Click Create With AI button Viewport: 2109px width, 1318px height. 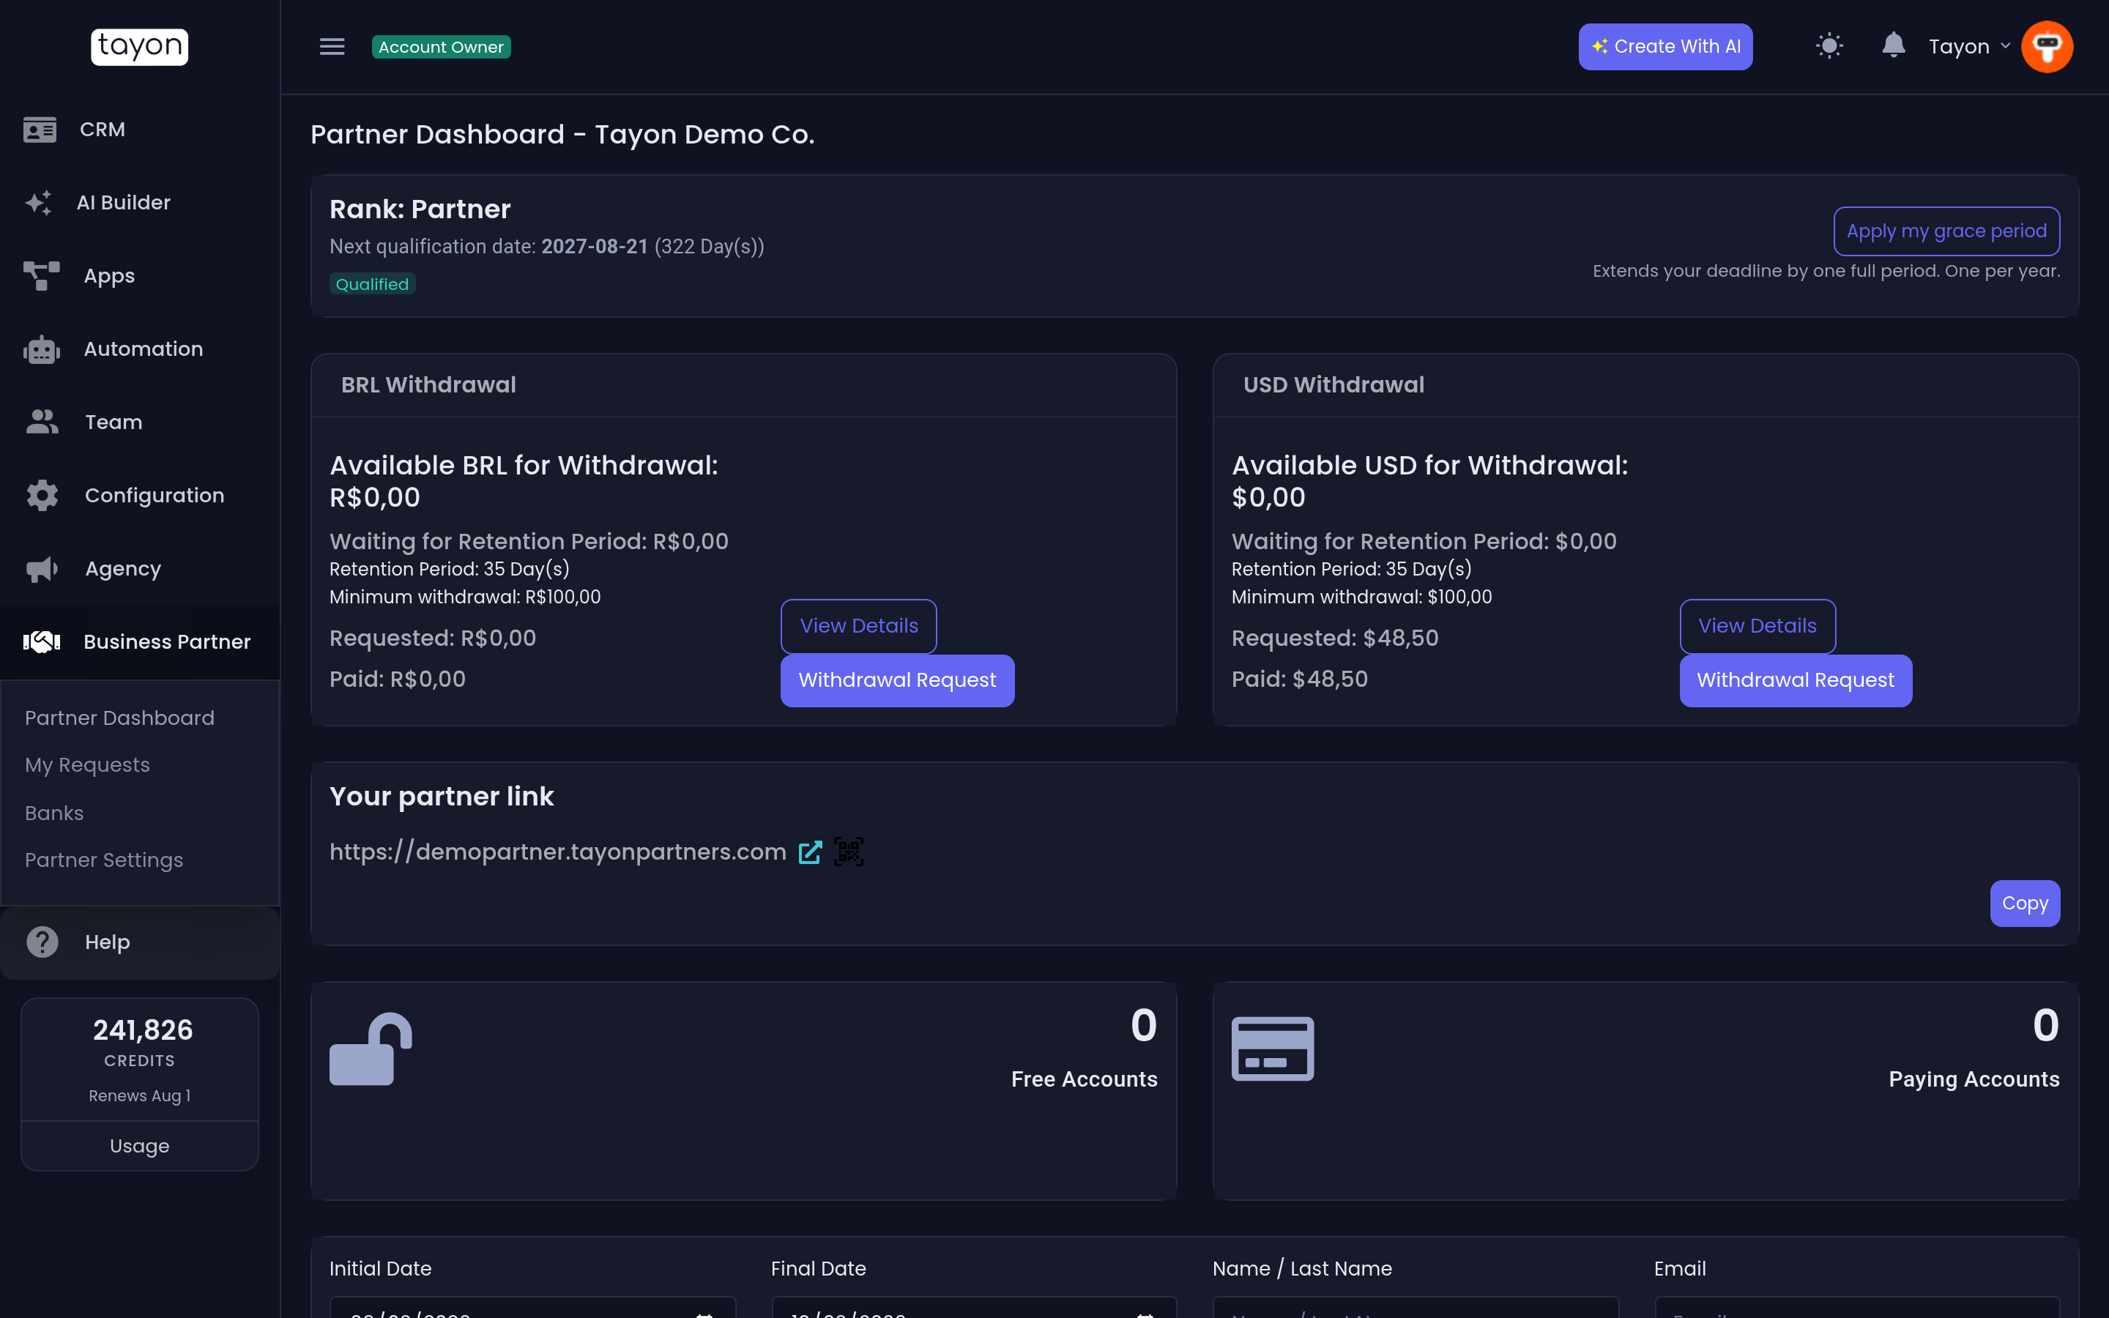pos(1665,47)
